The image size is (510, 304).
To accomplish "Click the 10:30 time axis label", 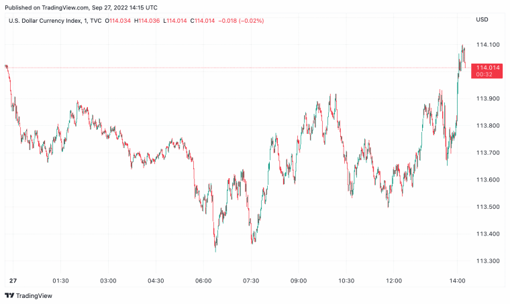I will point(346,281).
